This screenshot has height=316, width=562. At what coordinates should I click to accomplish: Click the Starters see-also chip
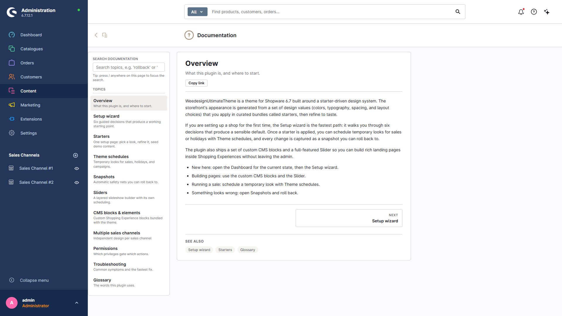point(225,250)
